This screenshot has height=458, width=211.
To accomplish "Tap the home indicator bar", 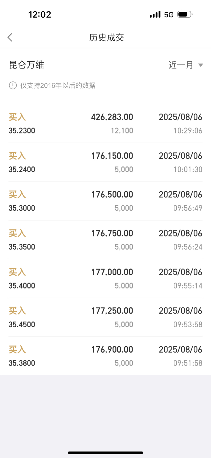I will click(x=105, y=452).
